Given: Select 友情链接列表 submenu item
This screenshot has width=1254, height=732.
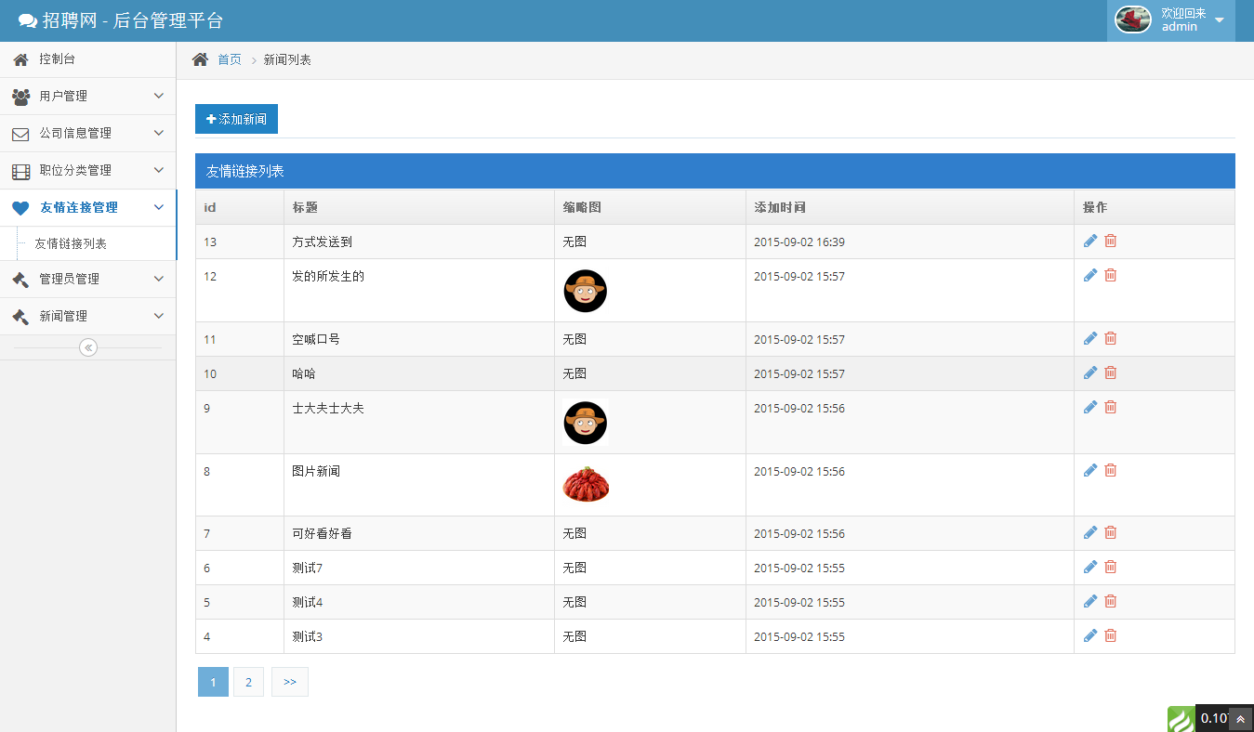Looking at the screenshot, I should (x=71, y=243).
